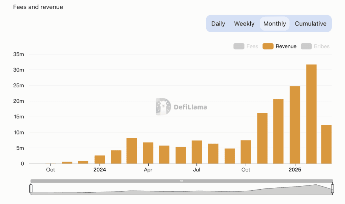The image size is (345, 204).
Task: Click the last revenue bar on right
Action: coord(326,144)
